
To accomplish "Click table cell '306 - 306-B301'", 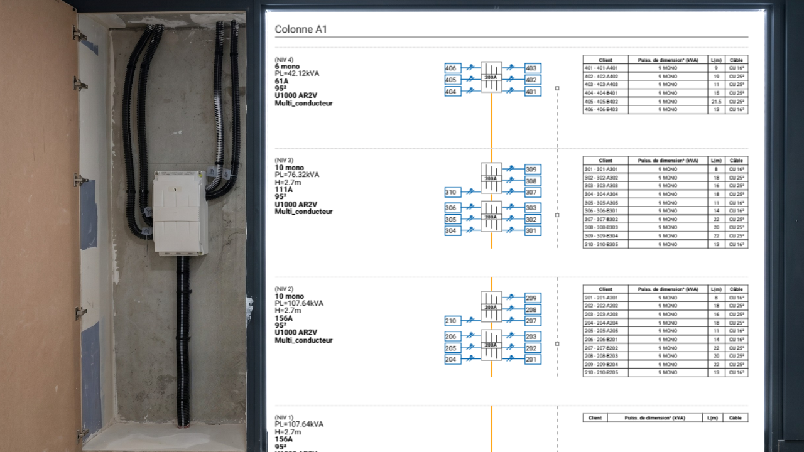I will 606,211.
